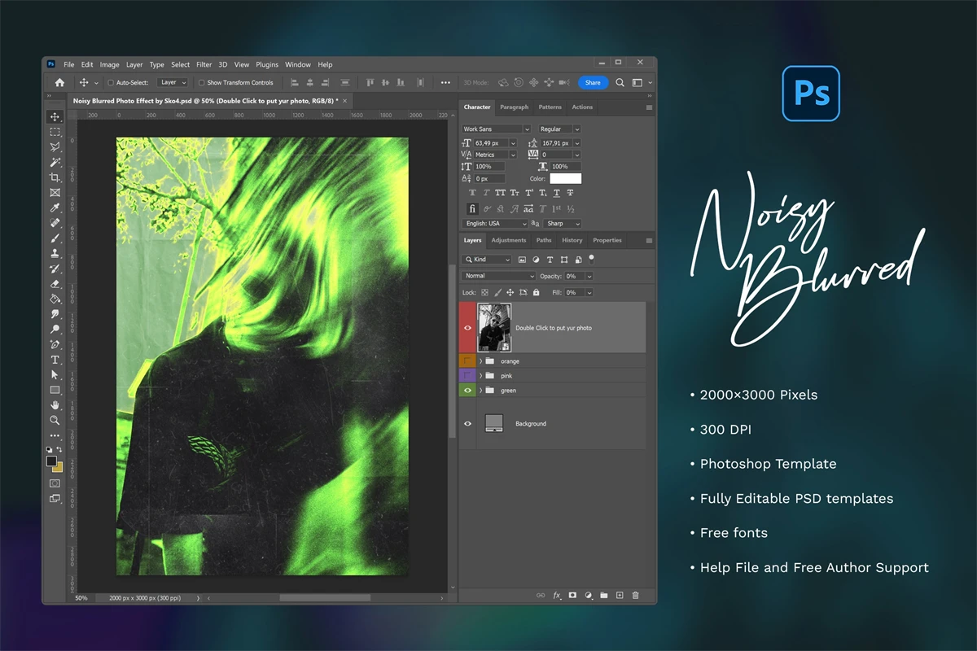Click the blue Share button
The image size is (977, 651).
point(593,82)
